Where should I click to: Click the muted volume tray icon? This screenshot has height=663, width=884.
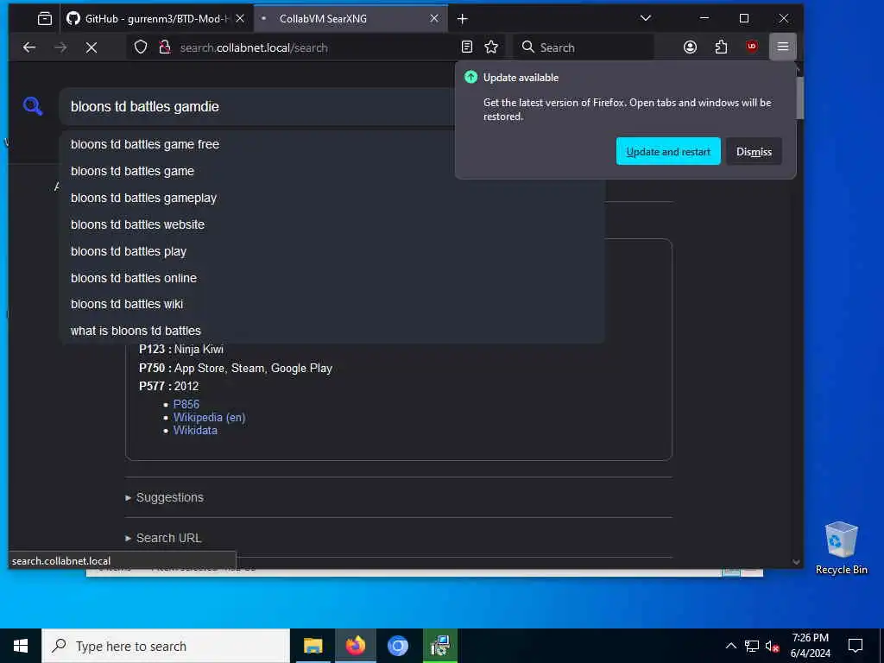pos(773,646)
